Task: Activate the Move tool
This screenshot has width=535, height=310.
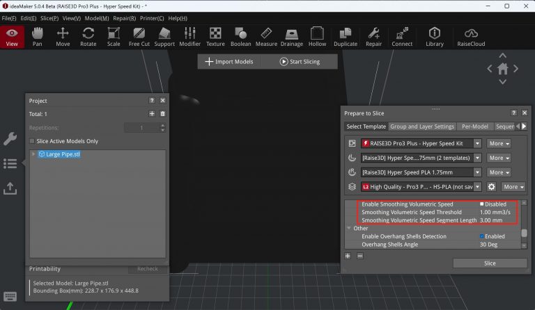Action: (63, 37)
